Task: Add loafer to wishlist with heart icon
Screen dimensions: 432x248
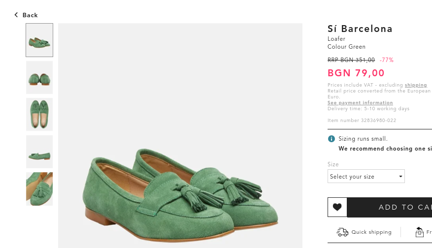Action: 337,207
